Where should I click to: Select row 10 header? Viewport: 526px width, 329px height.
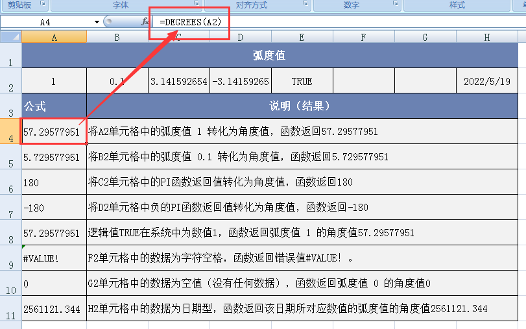coord(11,284)
